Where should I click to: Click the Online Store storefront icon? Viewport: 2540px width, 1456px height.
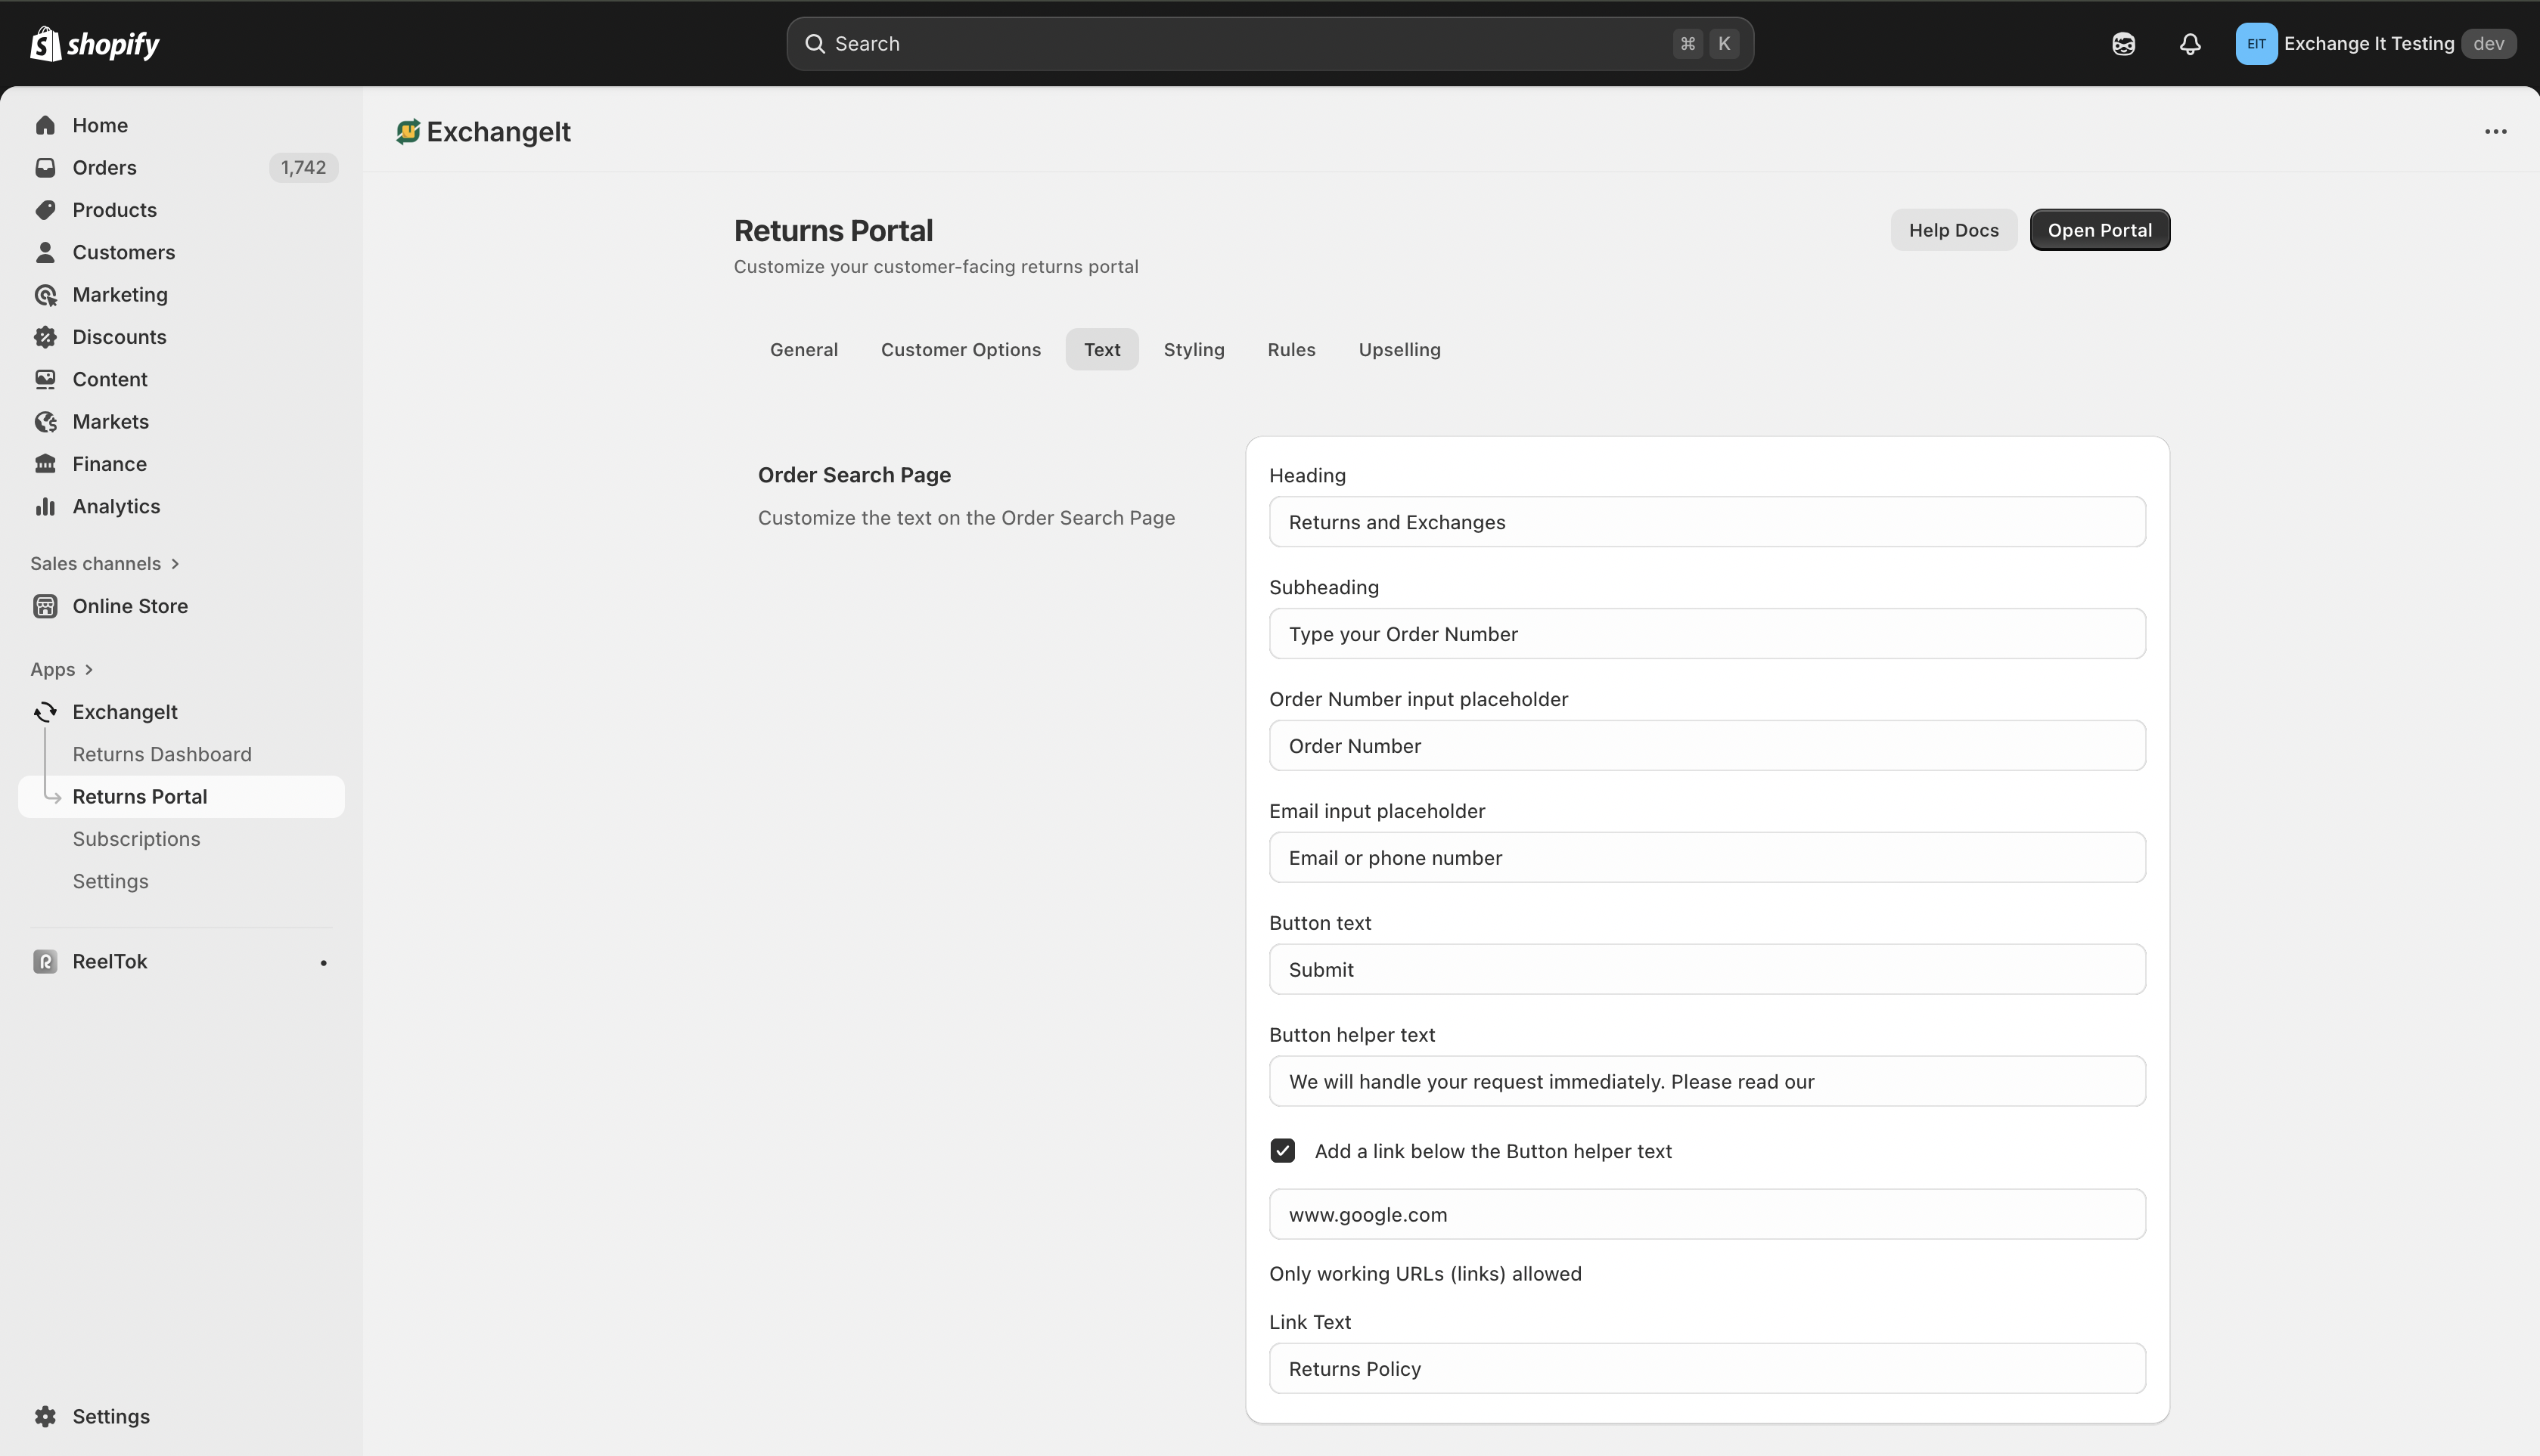(45, 606)
